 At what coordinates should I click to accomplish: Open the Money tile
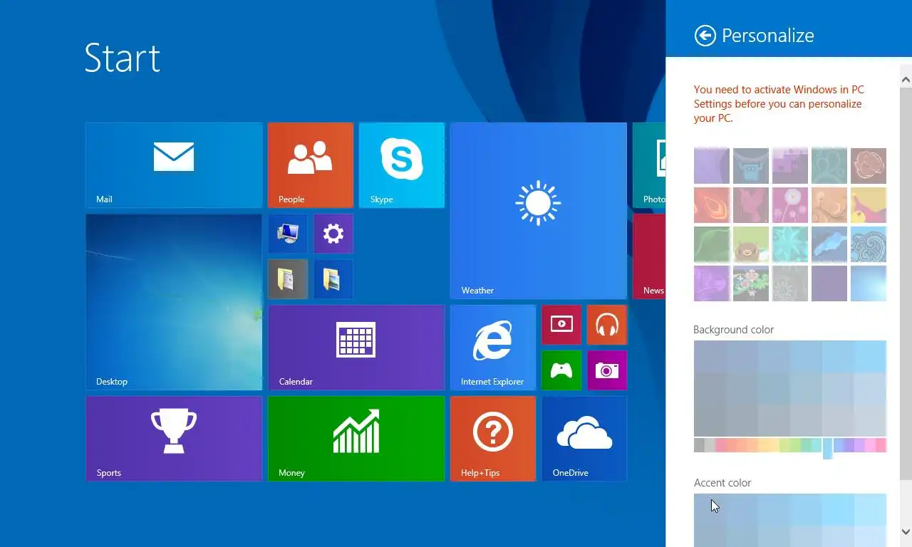tap(356, 439)
